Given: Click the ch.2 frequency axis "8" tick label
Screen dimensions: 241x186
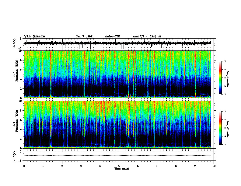Looking at the screenshot, I should 21,111.
